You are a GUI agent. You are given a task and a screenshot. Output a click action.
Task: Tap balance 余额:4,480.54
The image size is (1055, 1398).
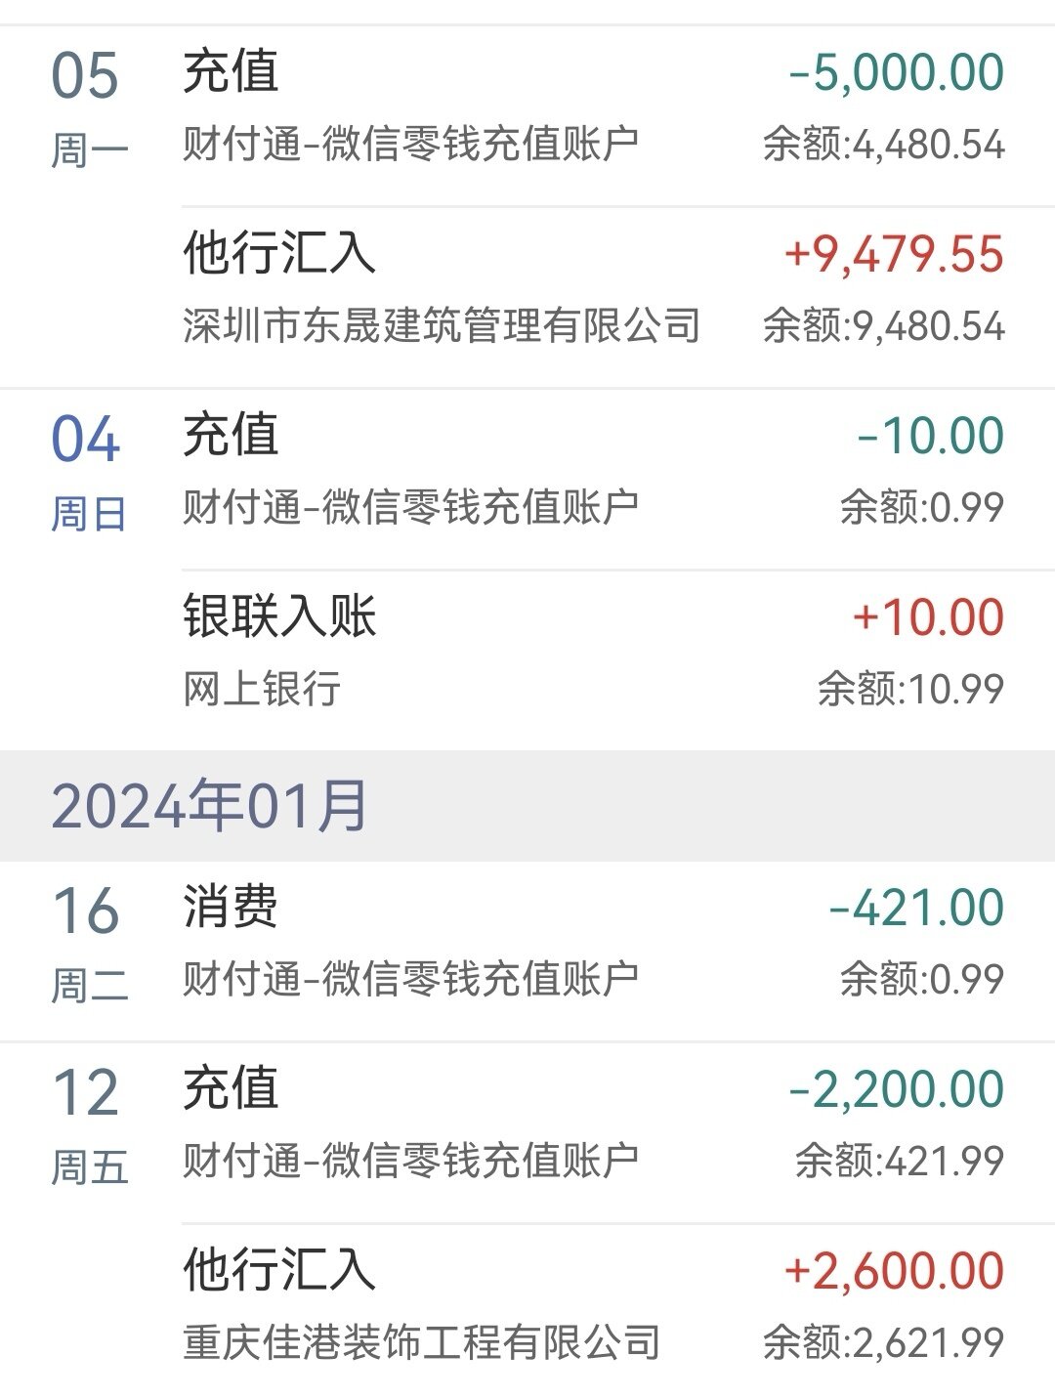[x=883, y=146]
